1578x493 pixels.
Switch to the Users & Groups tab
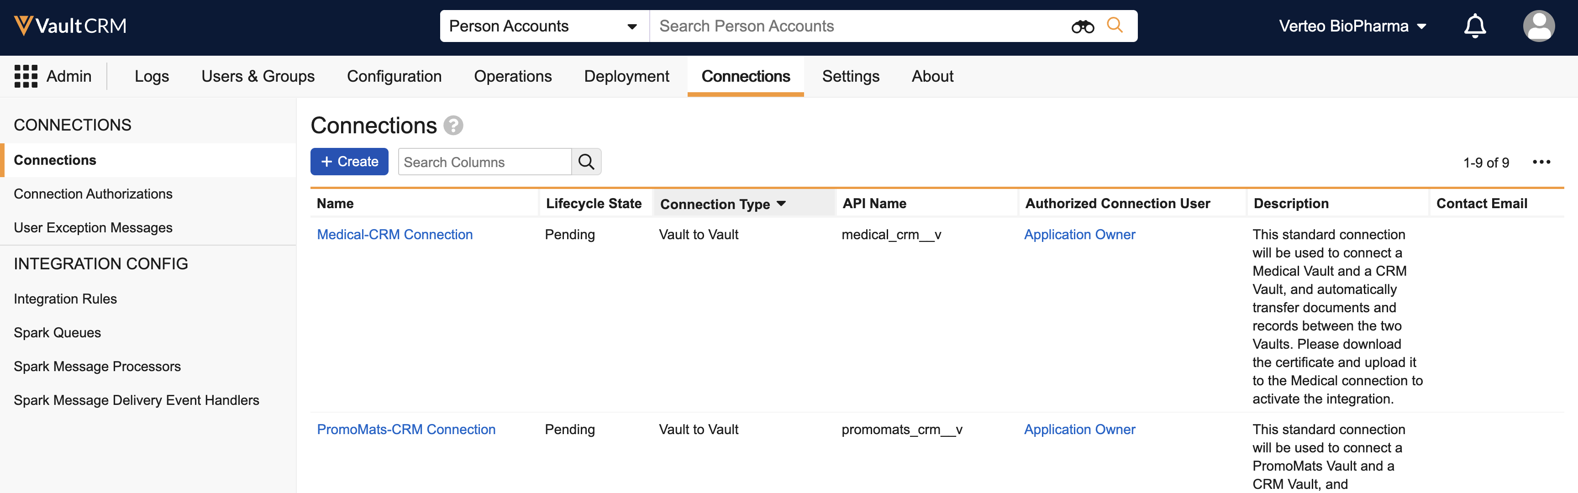258,76
